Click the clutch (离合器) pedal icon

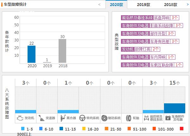(x=63, y=118)
